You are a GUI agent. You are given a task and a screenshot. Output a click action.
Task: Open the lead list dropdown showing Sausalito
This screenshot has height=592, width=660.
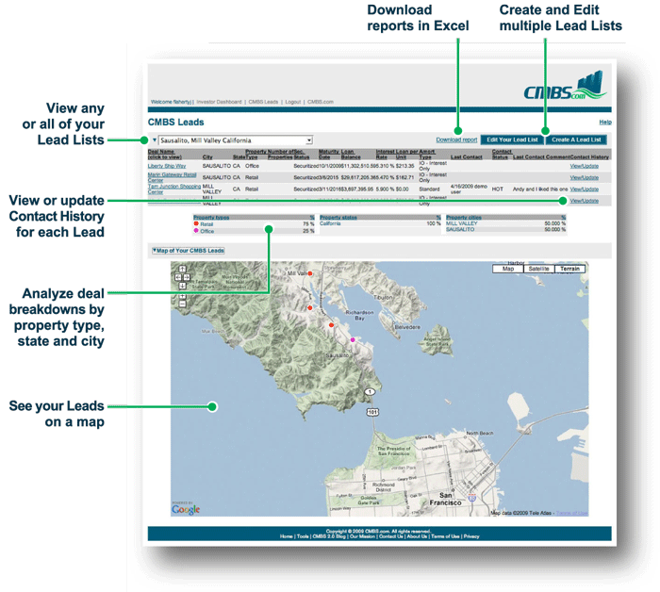[236, 140]
